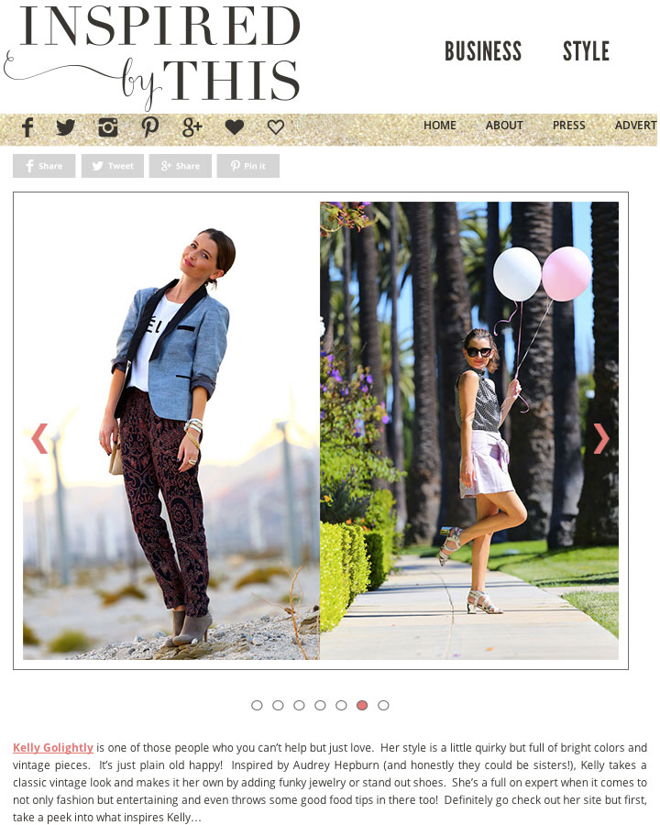Click the solid black heart icon
The width and height of the screenshot is (660, 825).
pos(235,126)
